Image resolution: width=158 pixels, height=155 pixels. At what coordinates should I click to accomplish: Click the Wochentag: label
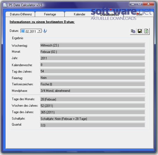[20, 46]
